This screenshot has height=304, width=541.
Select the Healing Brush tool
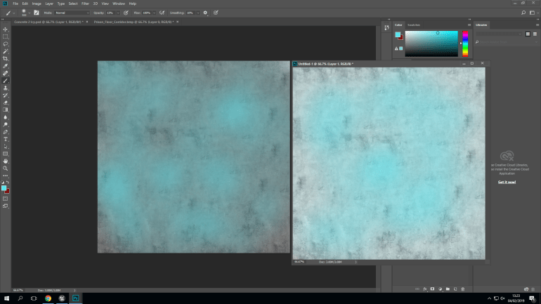6,74
